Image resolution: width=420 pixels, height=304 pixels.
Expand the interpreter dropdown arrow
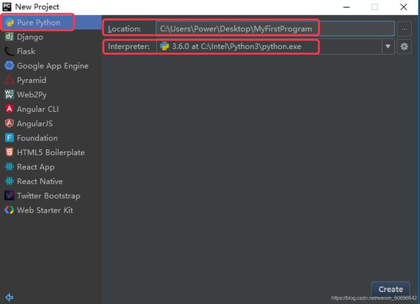[x=388, y=47]
